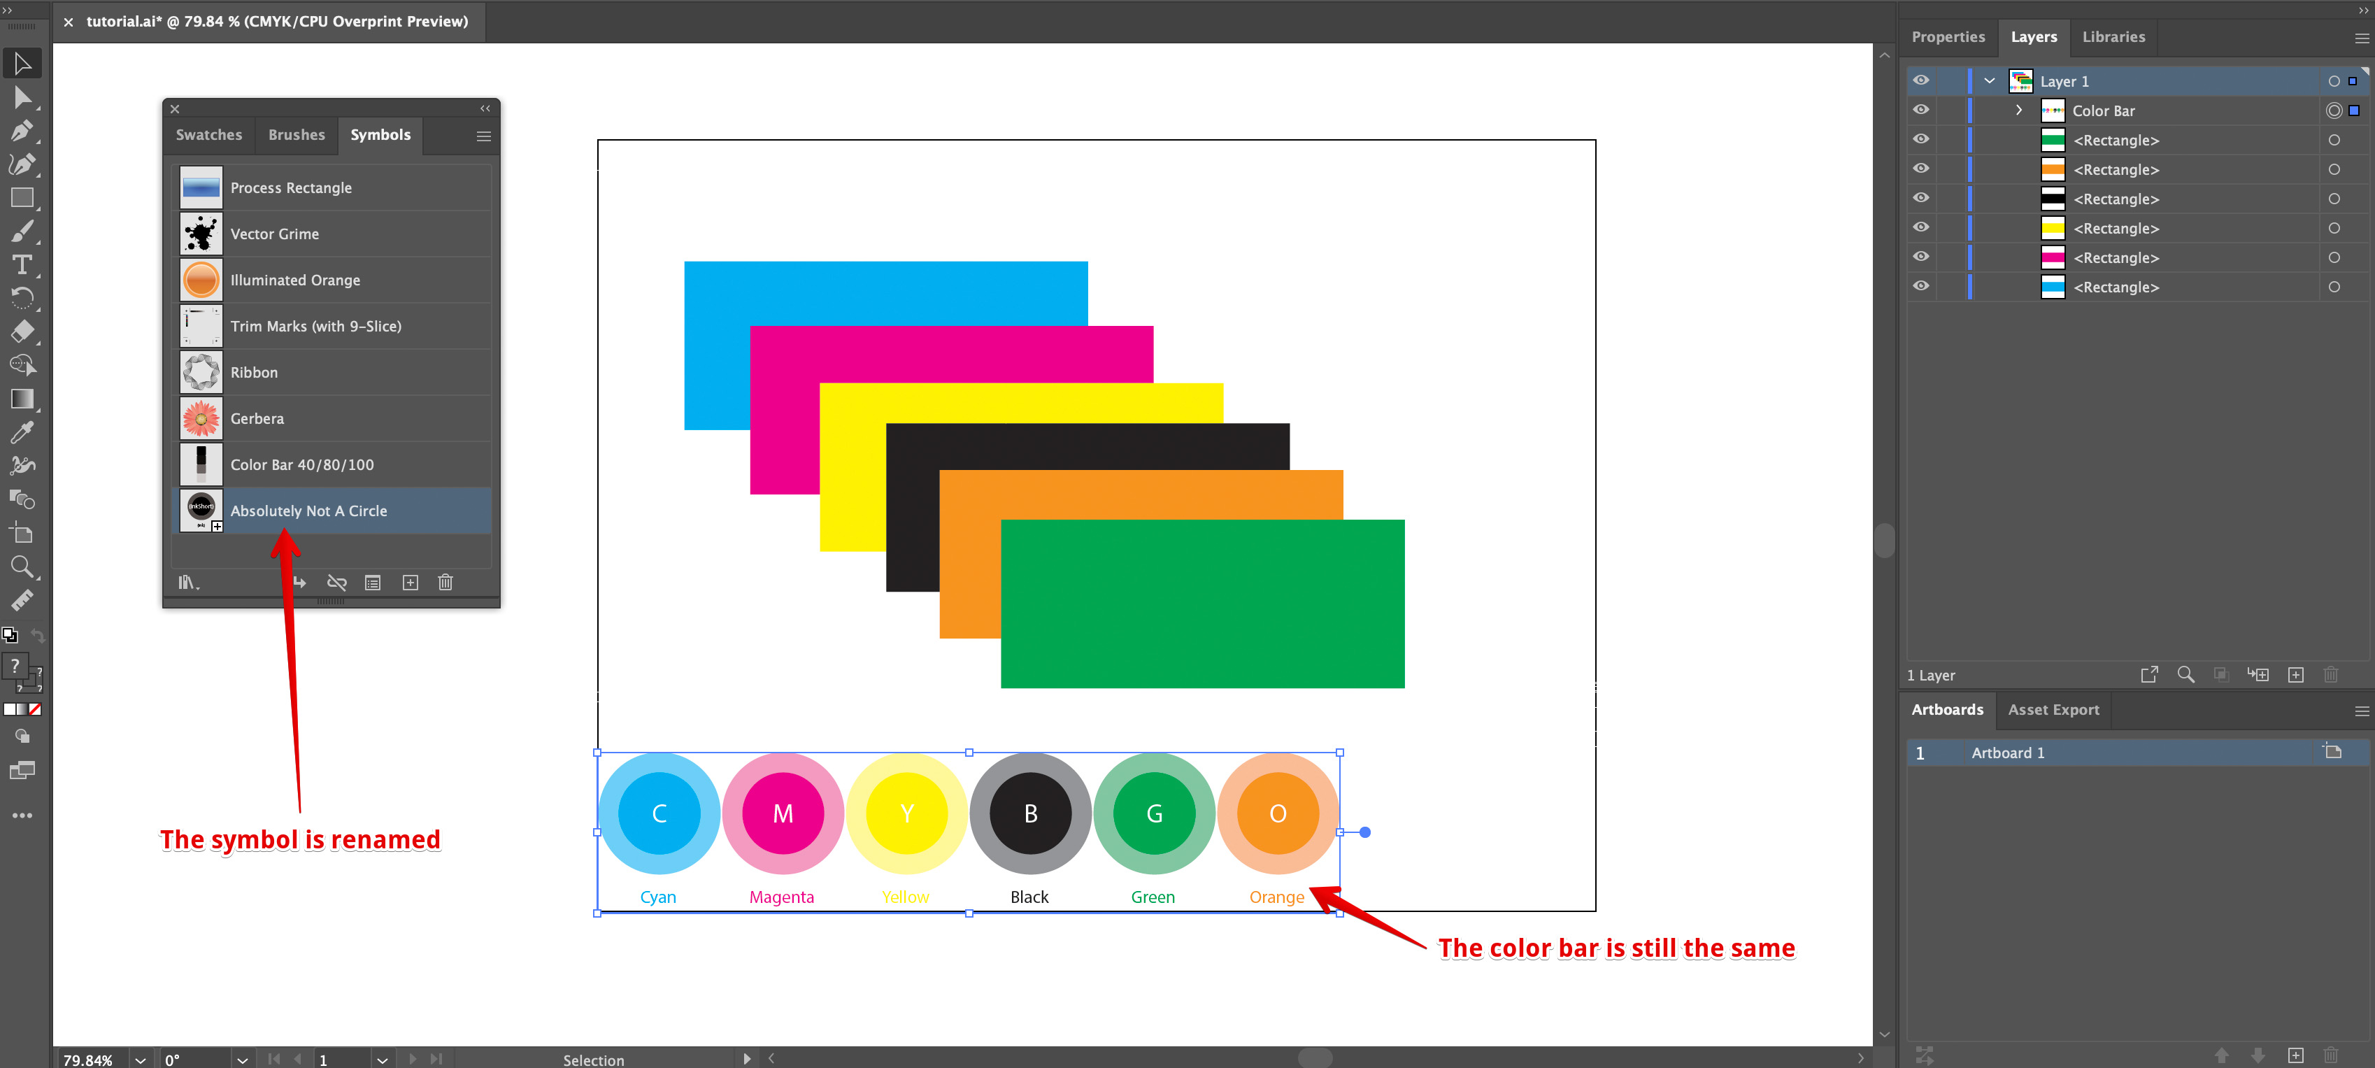
Task: Expand the Color Bar group
Action: (2018, 110)
